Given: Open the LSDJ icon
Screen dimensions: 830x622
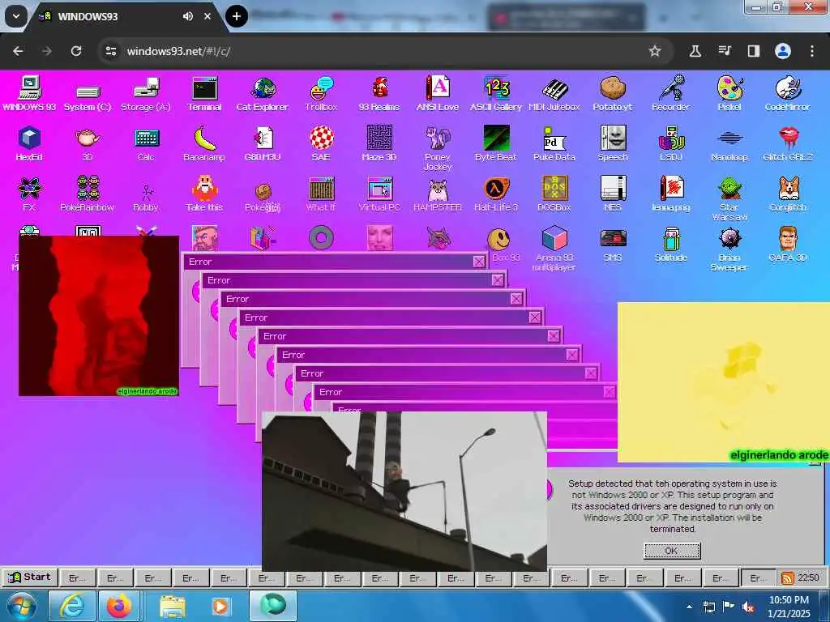Looking at the screenshot, I should [x=670, y=143].
